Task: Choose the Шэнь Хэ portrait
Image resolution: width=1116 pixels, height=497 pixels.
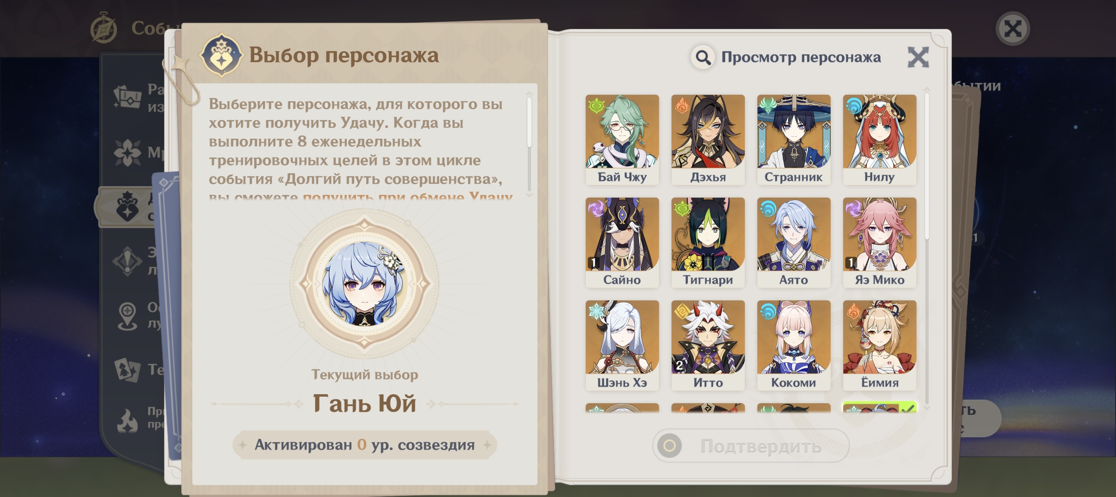Action: 622,345
